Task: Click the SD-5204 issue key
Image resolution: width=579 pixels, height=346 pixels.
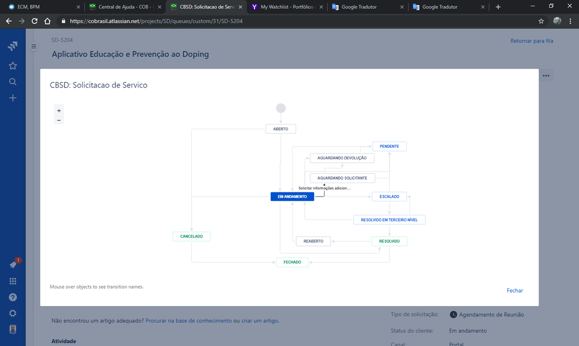Action: 62,40
